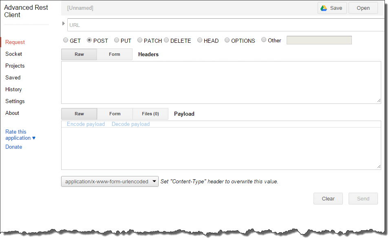This screenshot has width=391, height=242.
Task: Open the Request section in sidebar
Action: [x=15, y=42]
